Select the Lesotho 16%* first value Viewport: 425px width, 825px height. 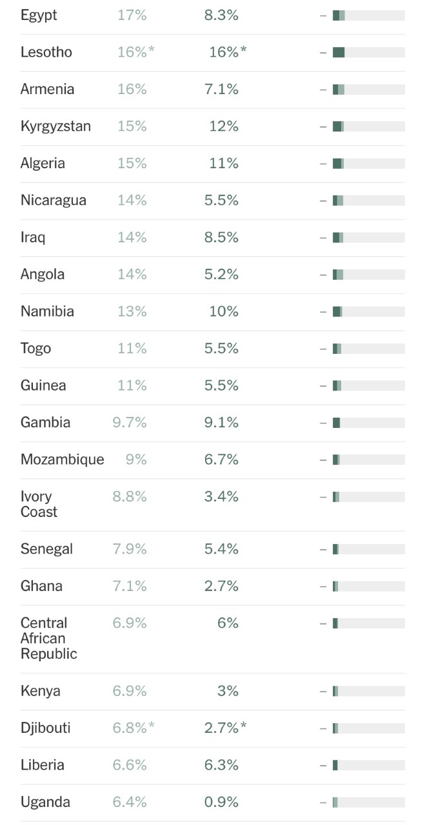click(135, 52)
